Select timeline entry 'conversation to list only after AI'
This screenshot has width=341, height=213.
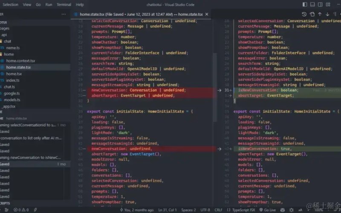32,138
